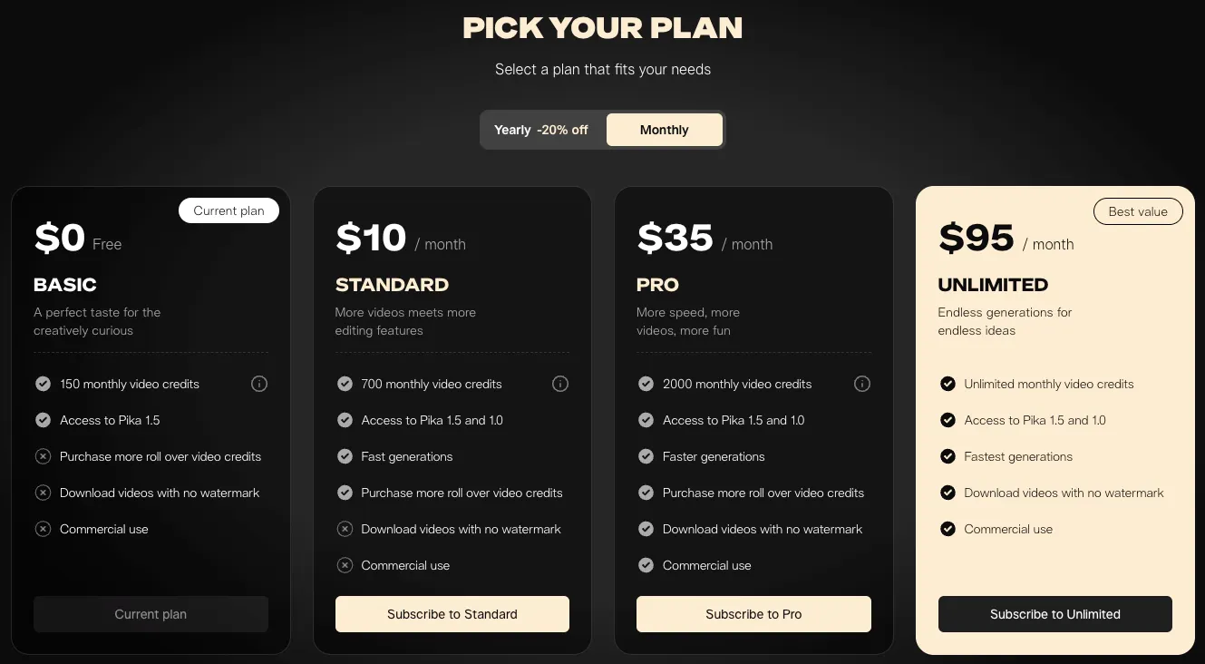Viewport: 1205px width, 664px height.
Task: Click the Standard plan's Fast generations checkmark
Action: click(x=345, y=456)
